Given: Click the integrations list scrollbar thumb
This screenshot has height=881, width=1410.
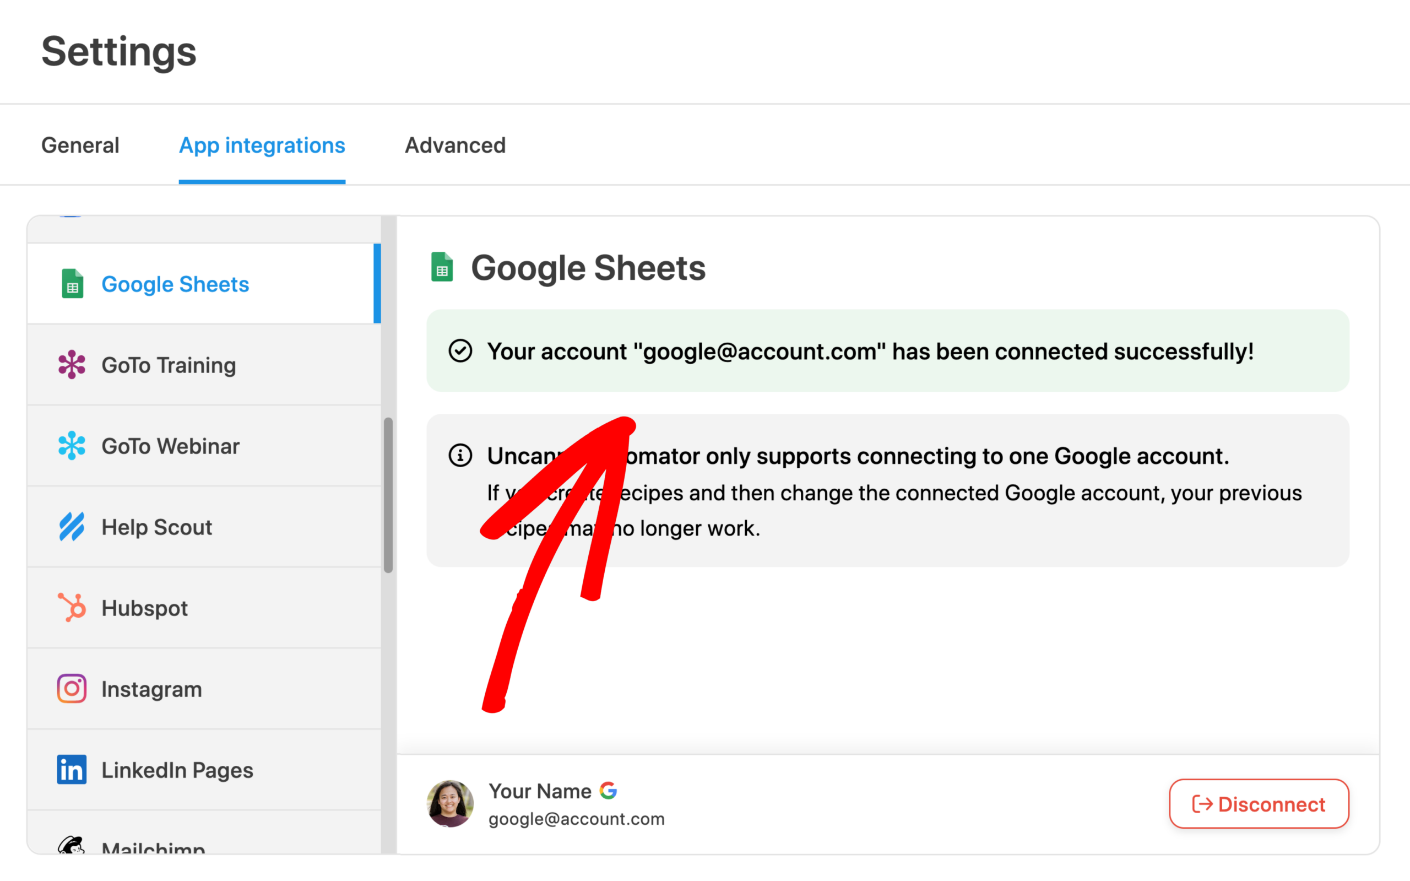Looking at the screenshot, I should tap(388, 495).
